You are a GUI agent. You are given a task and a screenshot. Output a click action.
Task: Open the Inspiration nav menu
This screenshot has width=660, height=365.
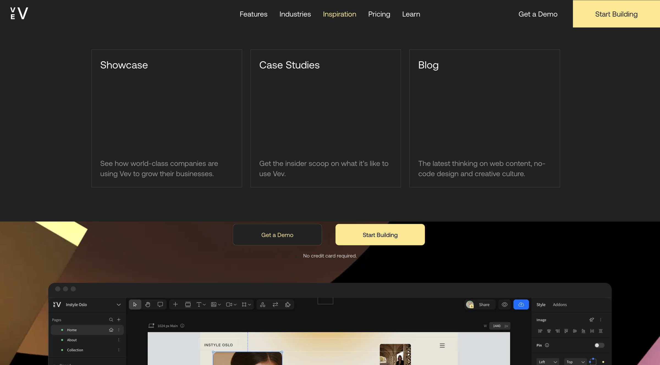tap(339, 14)
